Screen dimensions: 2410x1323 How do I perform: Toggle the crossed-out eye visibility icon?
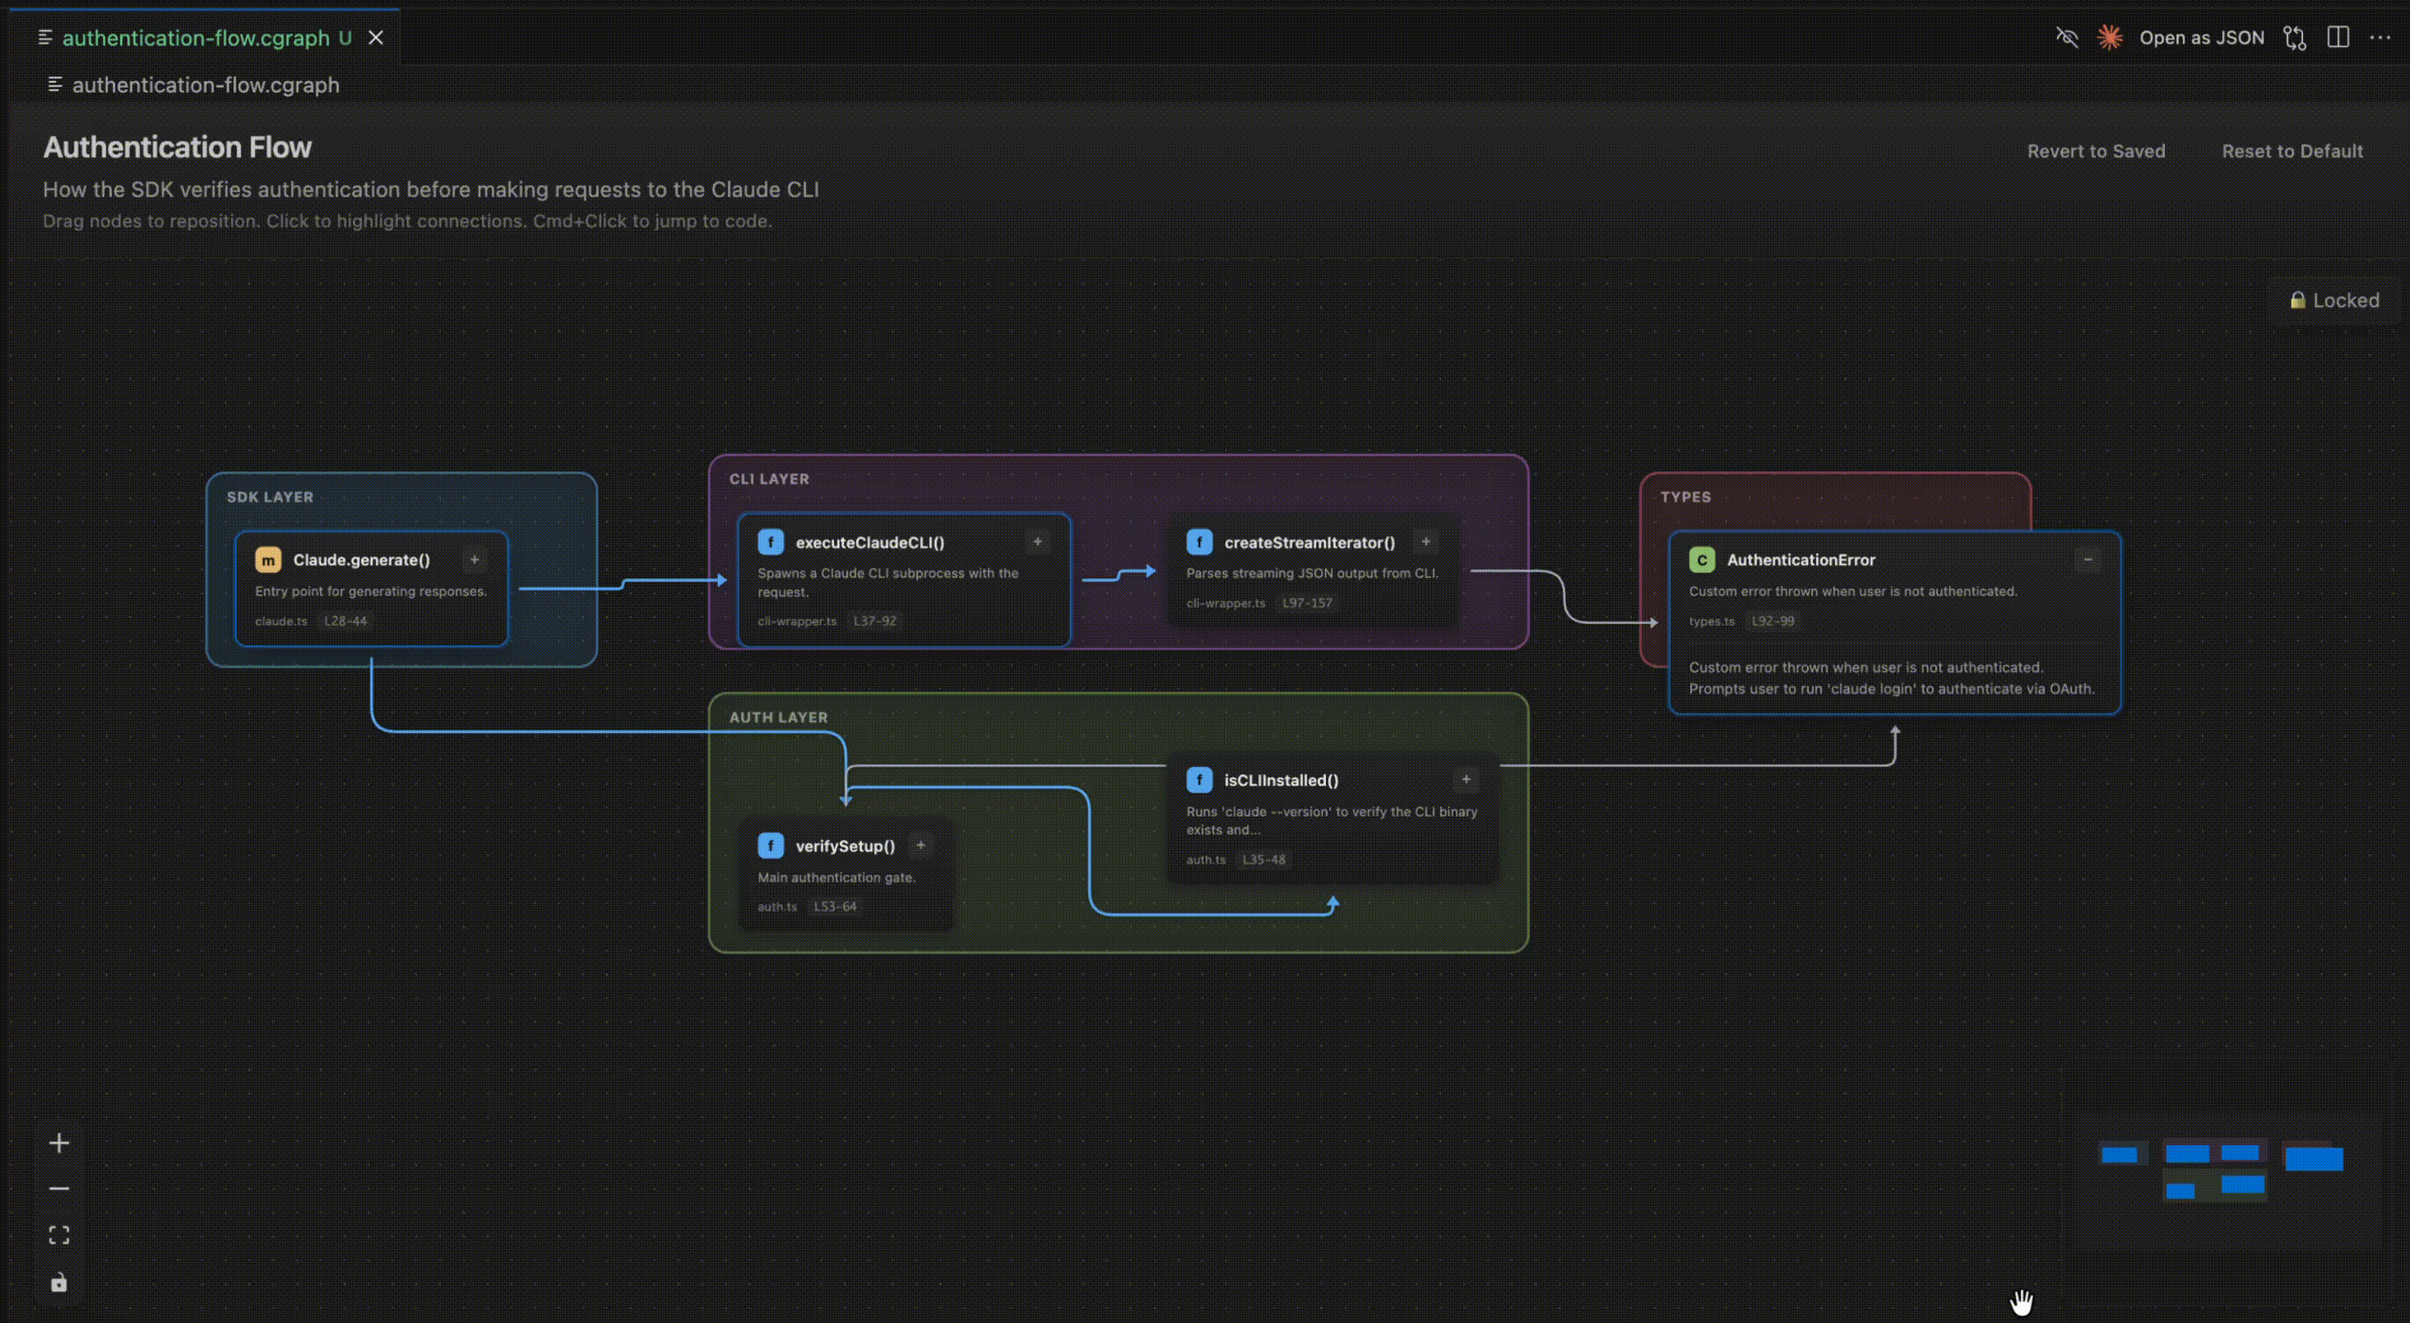(x=2067, y=37)
